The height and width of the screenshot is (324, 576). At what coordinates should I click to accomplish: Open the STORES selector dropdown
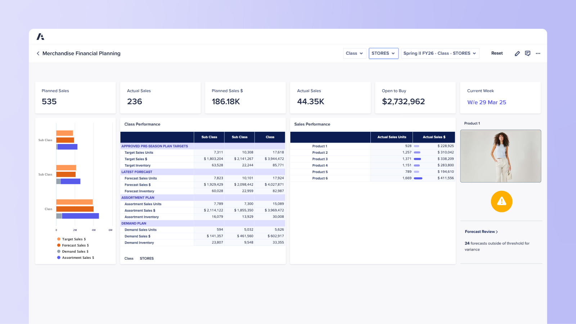pyautogui.click(x=383, y=53)
